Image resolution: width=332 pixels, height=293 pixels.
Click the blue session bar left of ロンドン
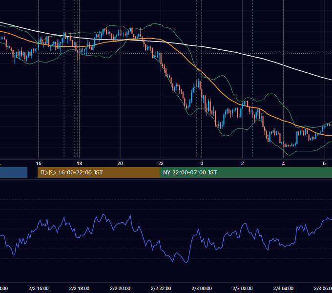click(14, 172)
